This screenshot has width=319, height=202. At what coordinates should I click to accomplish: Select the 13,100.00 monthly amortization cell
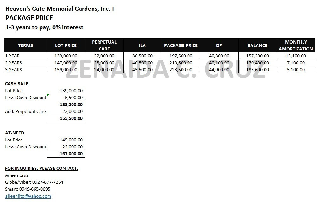tap(296, 56)
